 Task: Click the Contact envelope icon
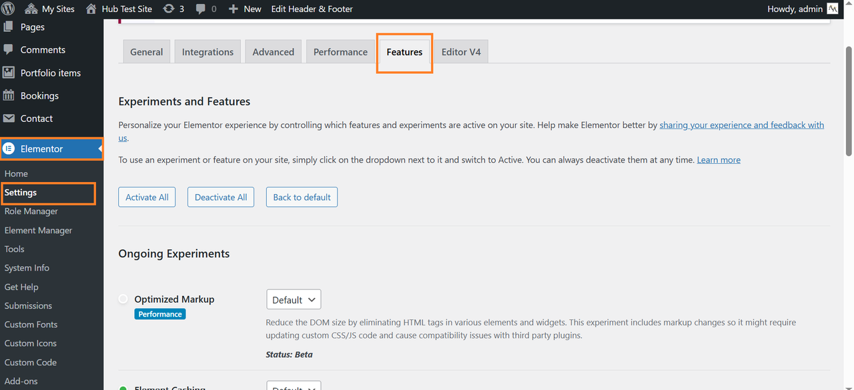9,118
